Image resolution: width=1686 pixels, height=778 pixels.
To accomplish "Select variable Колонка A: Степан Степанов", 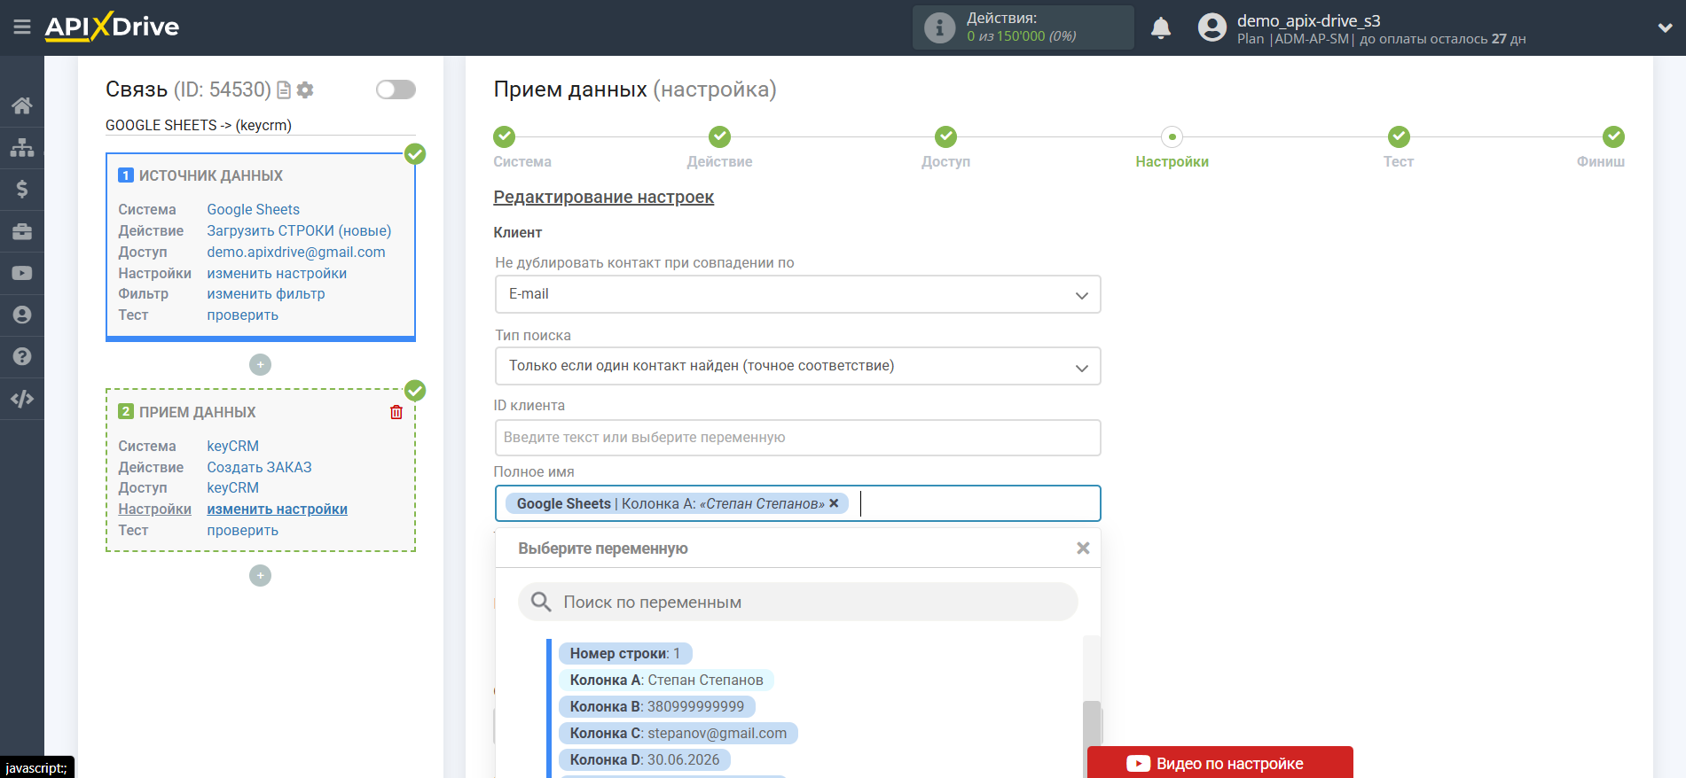I will pyautogui.click(x=666, y=681).
